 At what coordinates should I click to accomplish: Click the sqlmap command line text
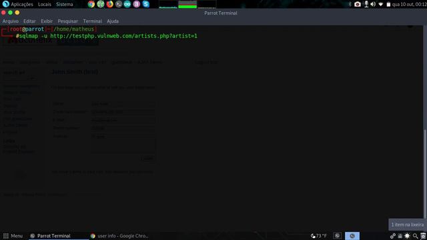(108, 36)
